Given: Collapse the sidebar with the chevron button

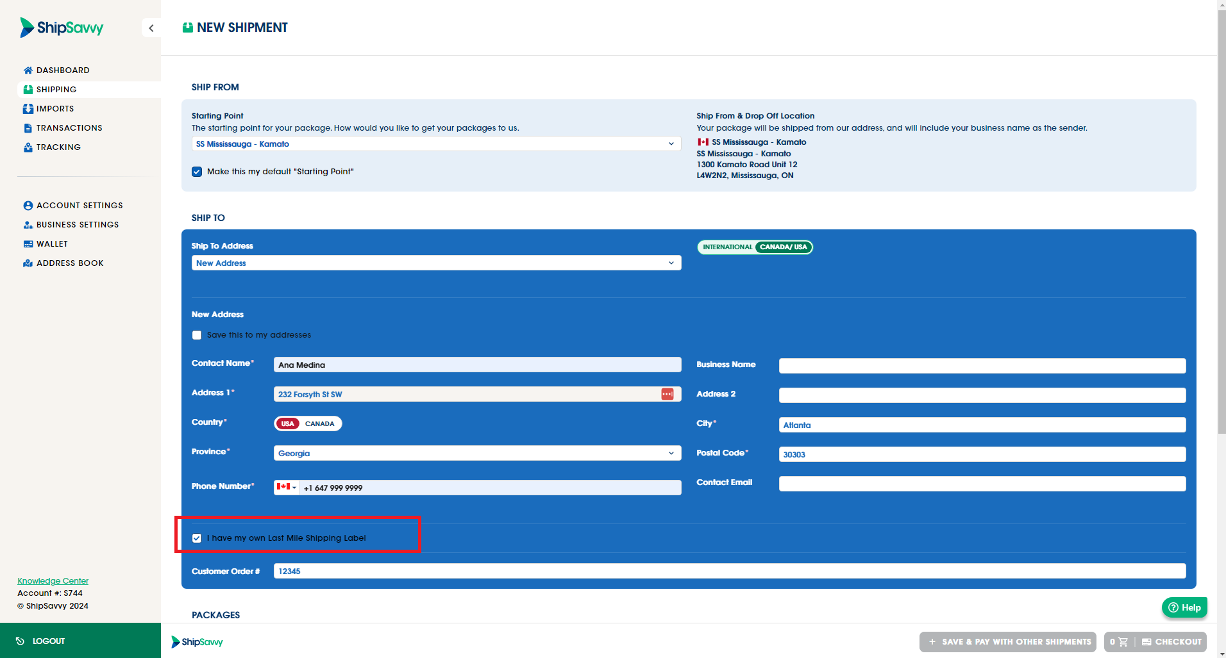Looking at the screenshot, I should (x=151, y=28).
